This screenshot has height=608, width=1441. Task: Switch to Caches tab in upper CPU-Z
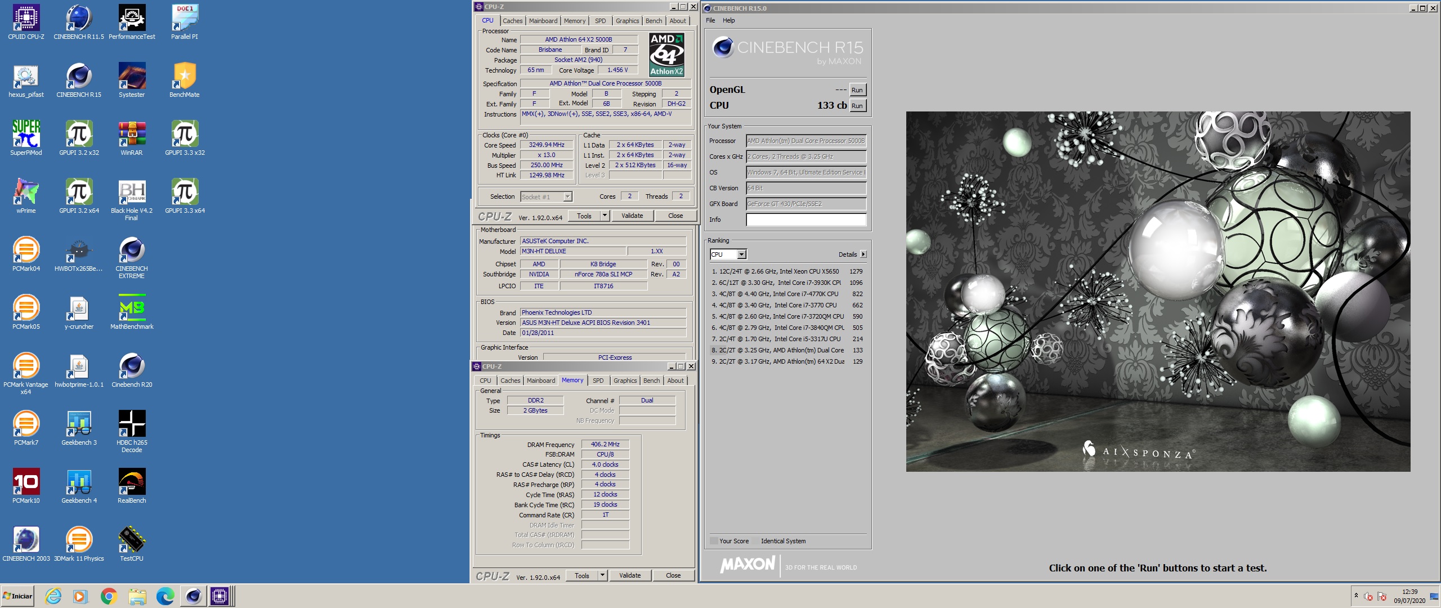click(x=512, y=21)
